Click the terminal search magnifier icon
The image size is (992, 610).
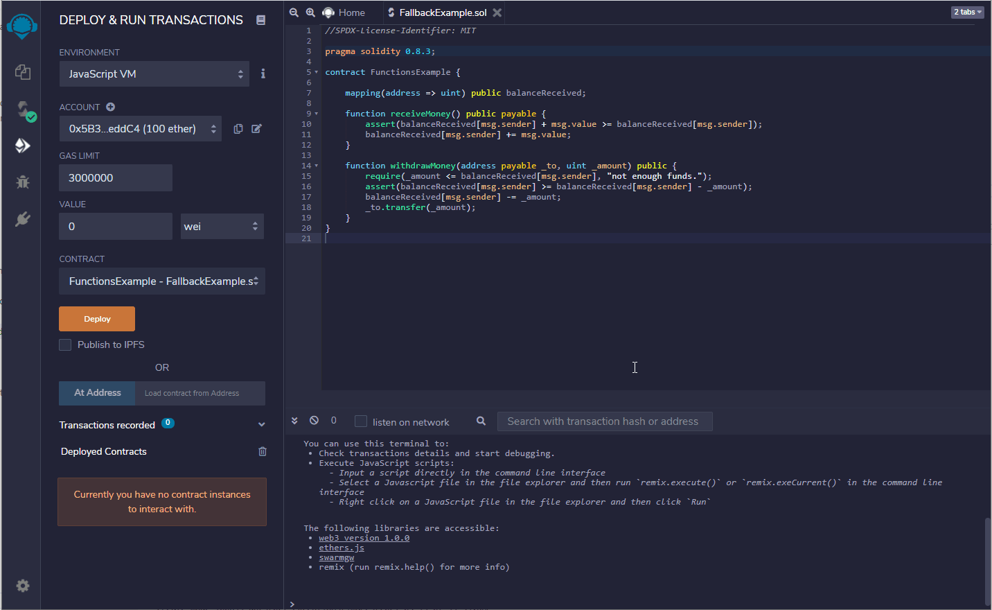[x=481, y=421]
